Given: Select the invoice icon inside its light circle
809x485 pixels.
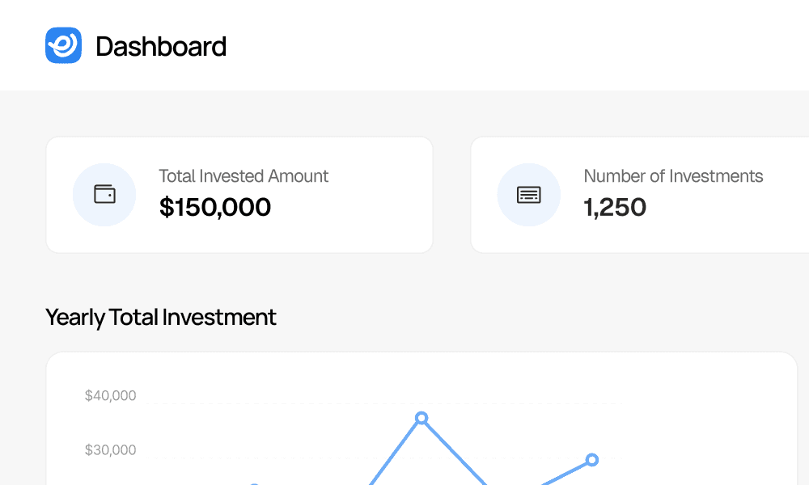Looking at the screenshot, I should pos(528,194).
